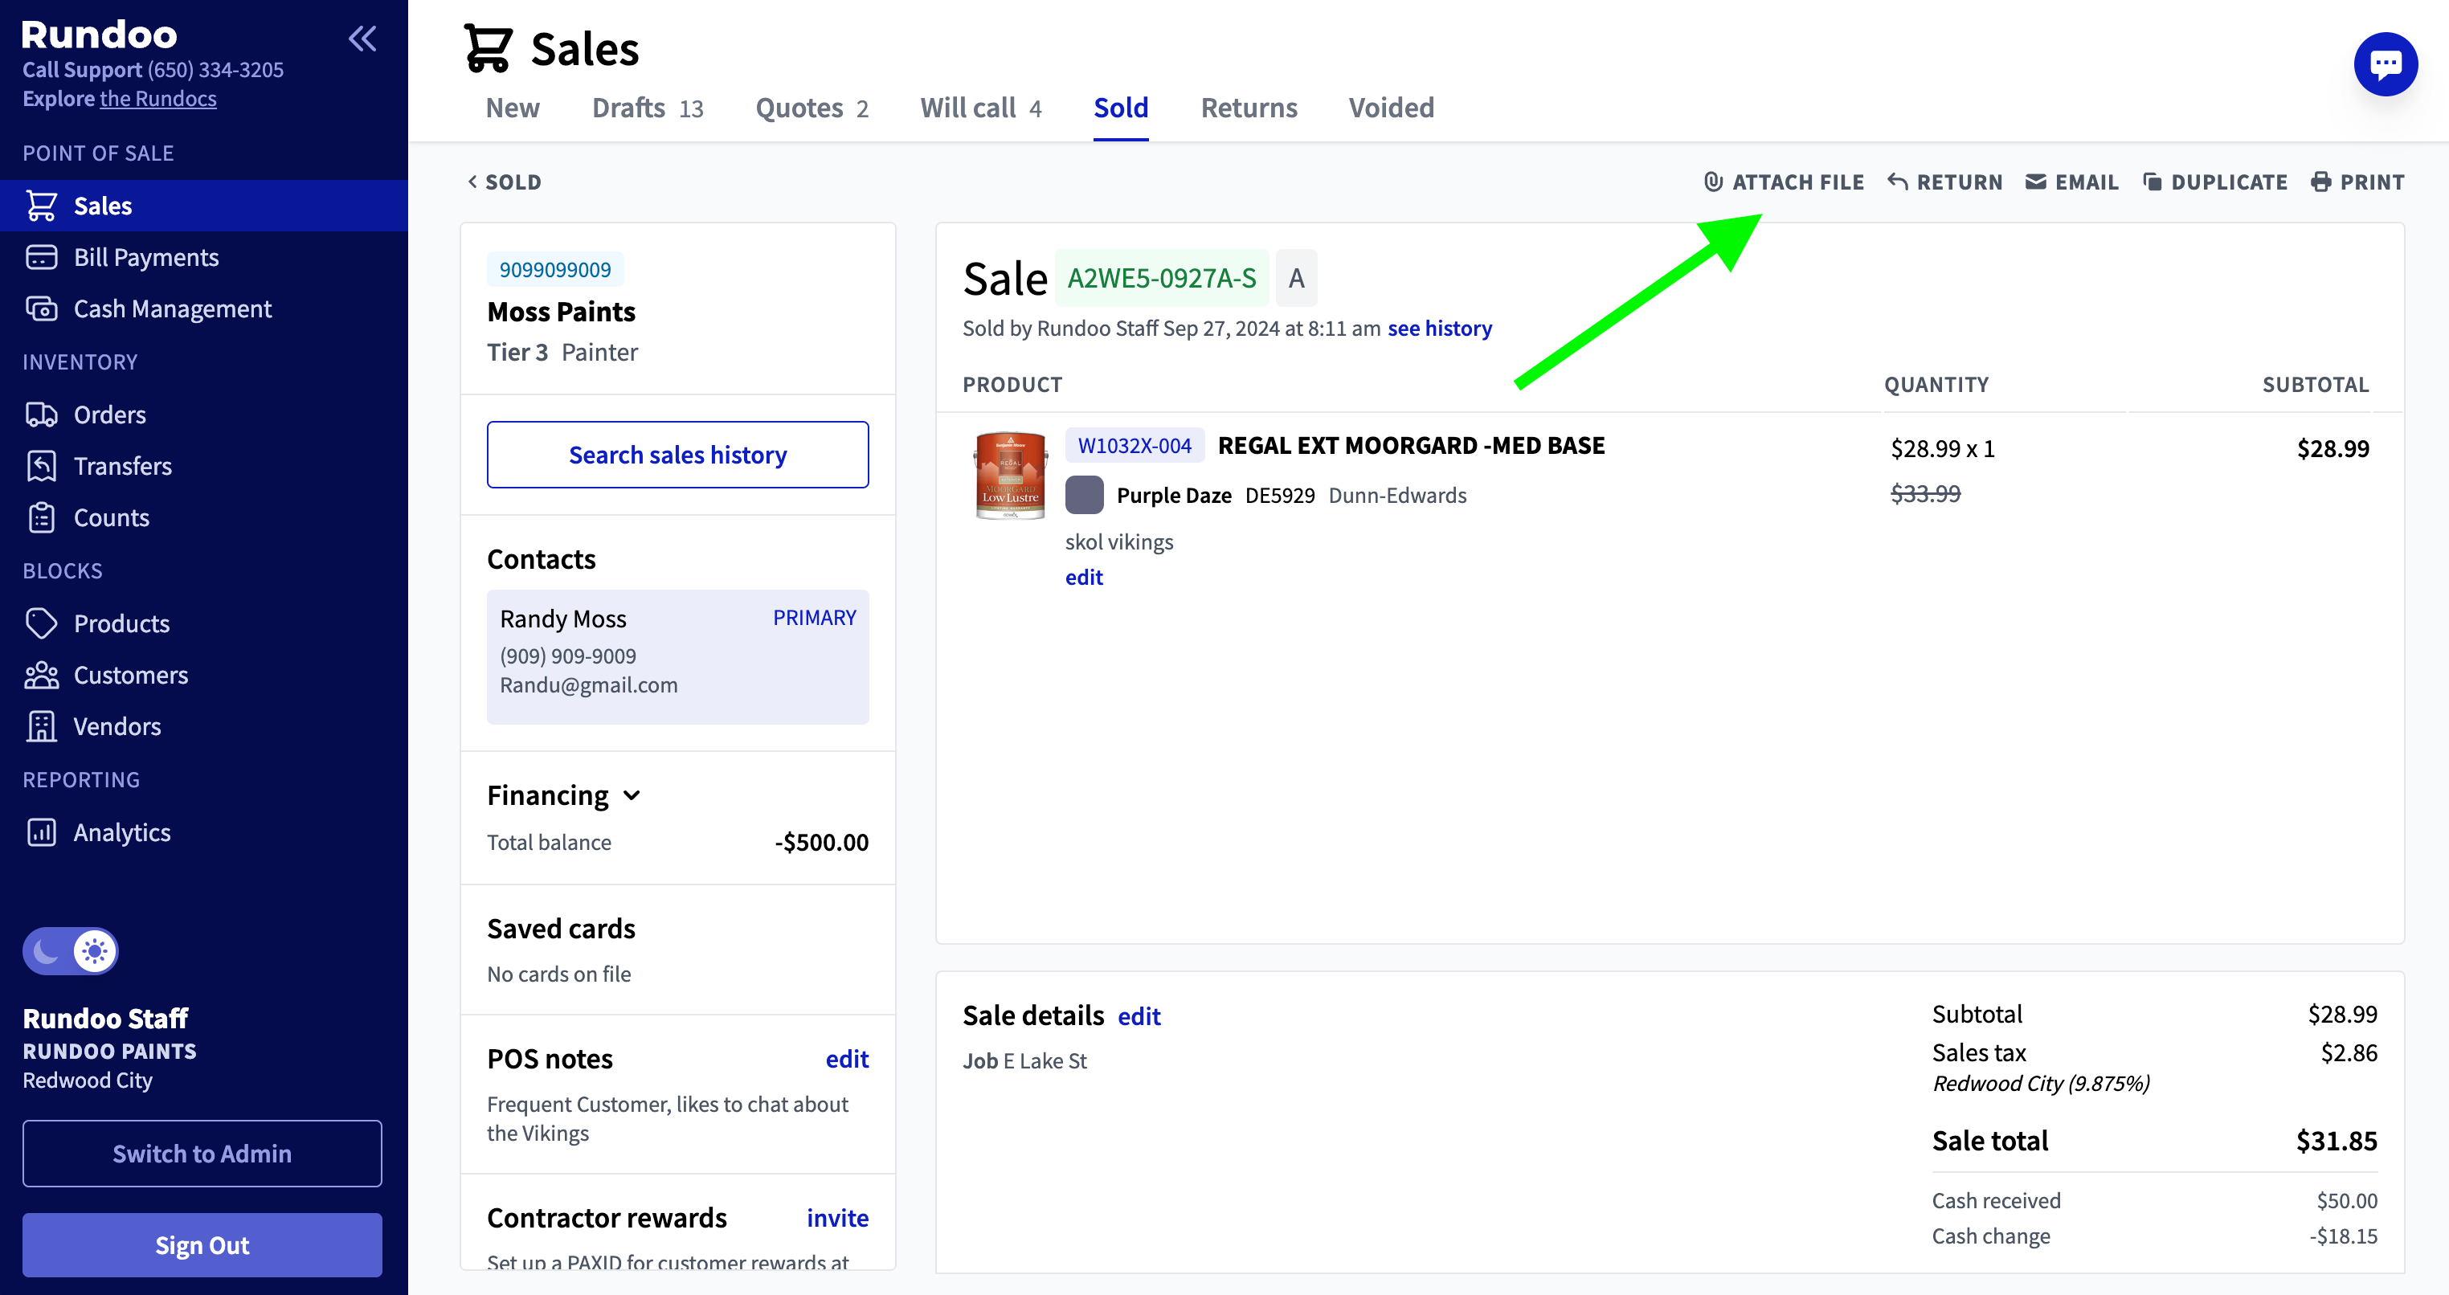Click the Transfers icon in sidebar

[x=42, y=466]
